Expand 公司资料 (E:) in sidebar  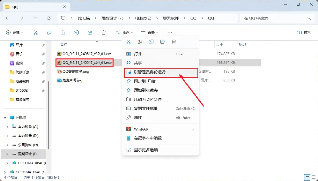7,145
